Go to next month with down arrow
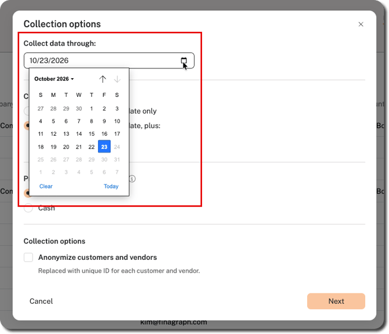 tap(117, 79)
